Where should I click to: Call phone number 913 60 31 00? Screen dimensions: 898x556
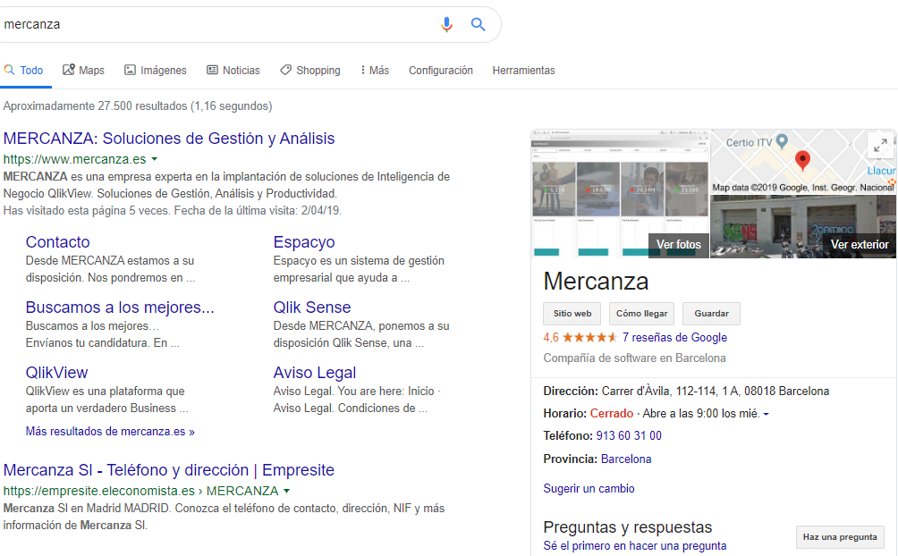[629, 435]
